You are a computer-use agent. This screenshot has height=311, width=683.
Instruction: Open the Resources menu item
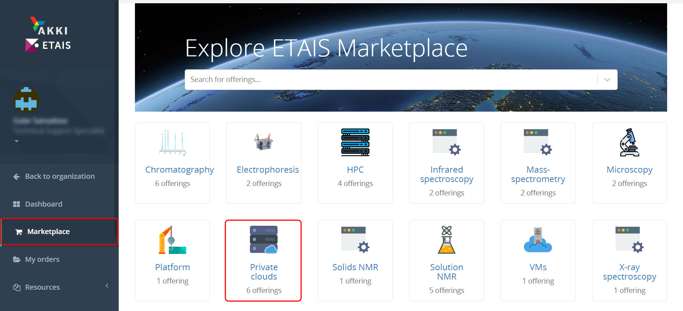pyautogui.click(x=59, y=287)
